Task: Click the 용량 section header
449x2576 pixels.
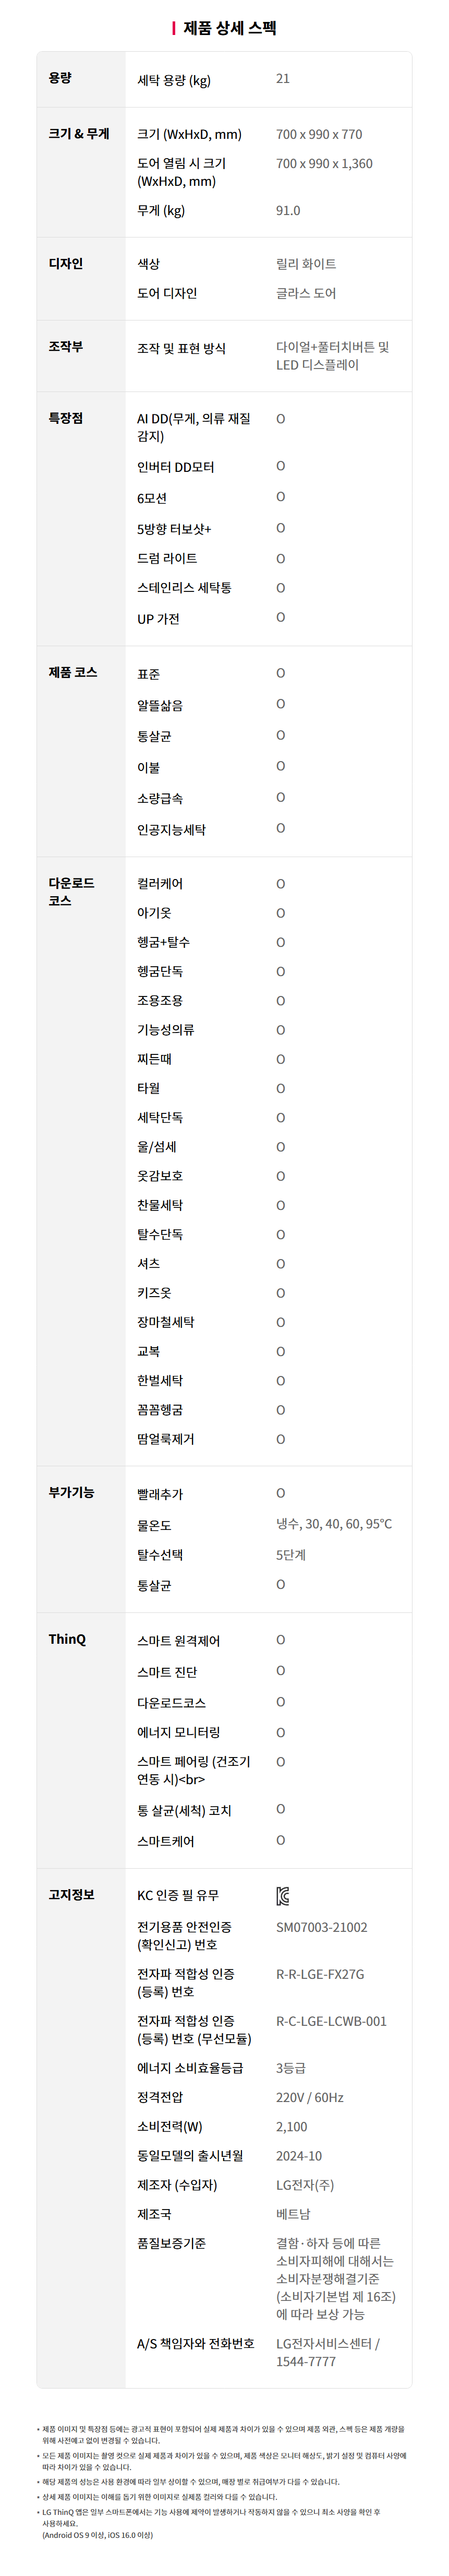Action: 60,78
